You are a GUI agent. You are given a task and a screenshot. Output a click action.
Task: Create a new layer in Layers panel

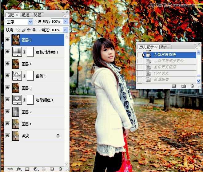tap(52, 169)
